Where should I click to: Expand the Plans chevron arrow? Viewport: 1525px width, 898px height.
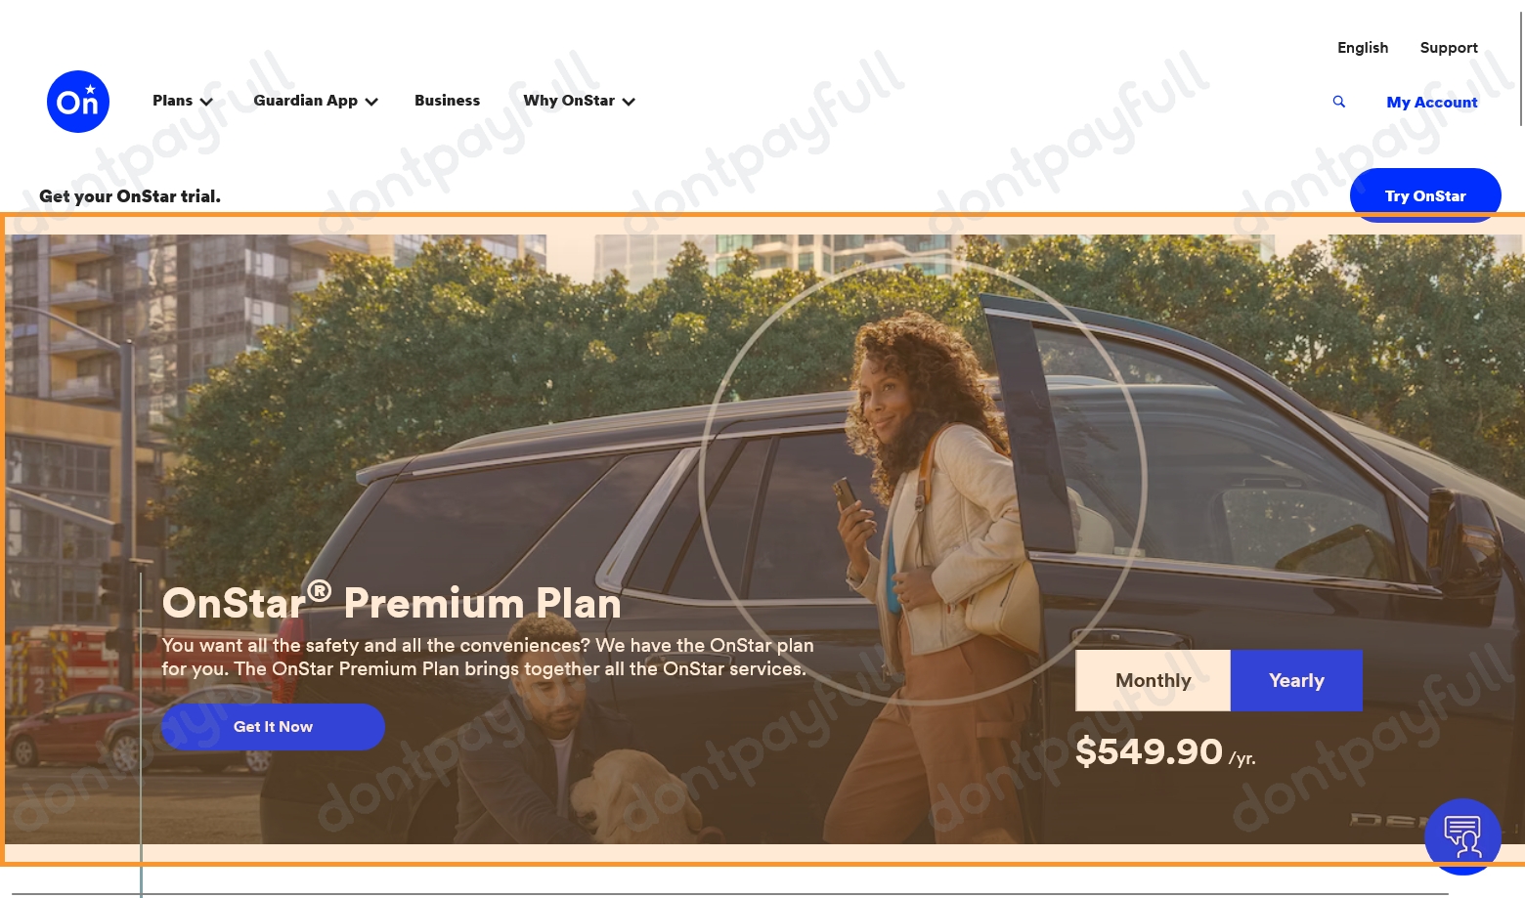point(206,102)
